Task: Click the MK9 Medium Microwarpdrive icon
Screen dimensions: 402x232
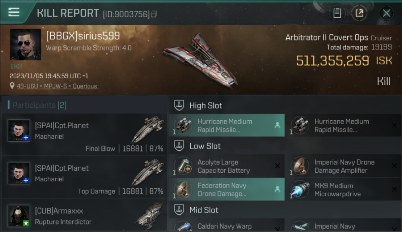Action: point(300,189)
